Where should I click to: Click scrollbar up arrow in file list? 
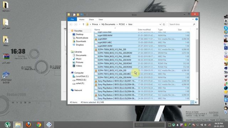(197, 29)
